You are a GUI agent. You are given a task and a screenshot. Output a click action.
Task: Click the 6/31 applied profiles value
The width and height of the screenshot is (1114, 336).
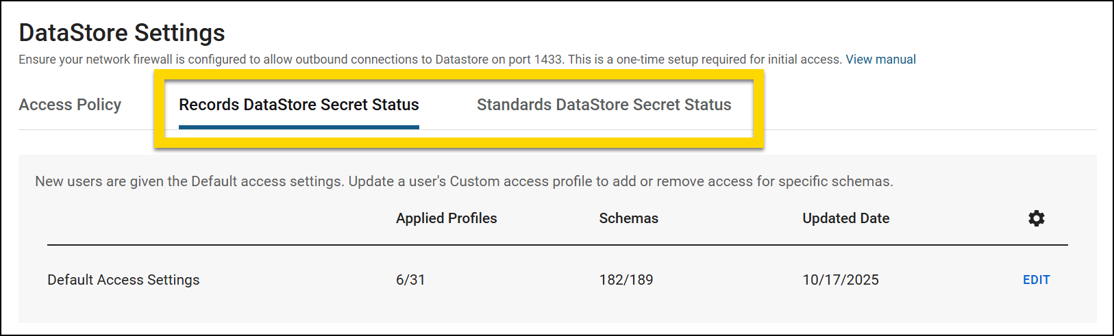click(x=410, y=280)
